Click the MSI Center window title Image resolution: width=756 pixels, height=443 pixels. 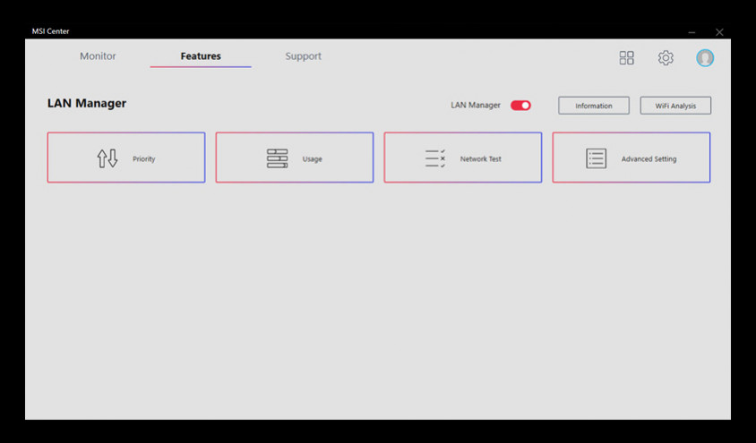coord(51,31)
